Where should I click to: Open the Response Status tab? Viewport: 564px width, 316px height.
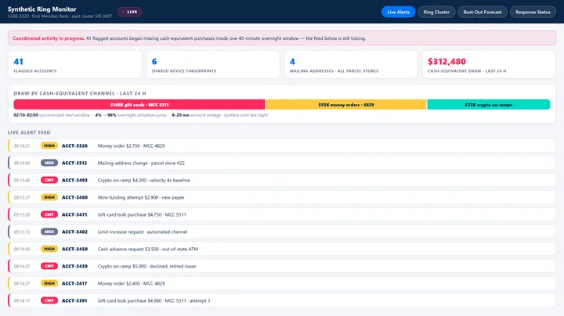[x=533, y=12]
